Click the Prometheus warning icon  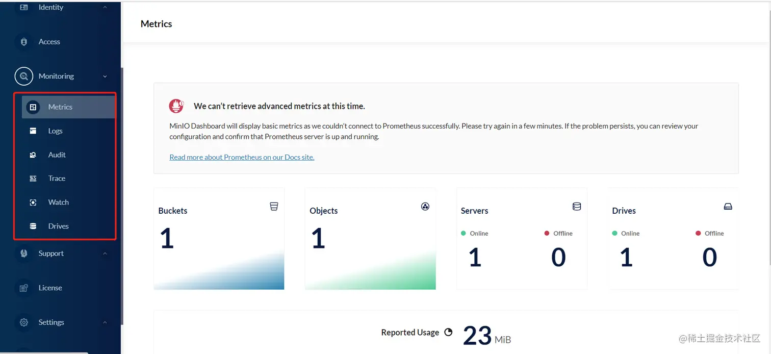pyautogui.click(x=176, y=106)
